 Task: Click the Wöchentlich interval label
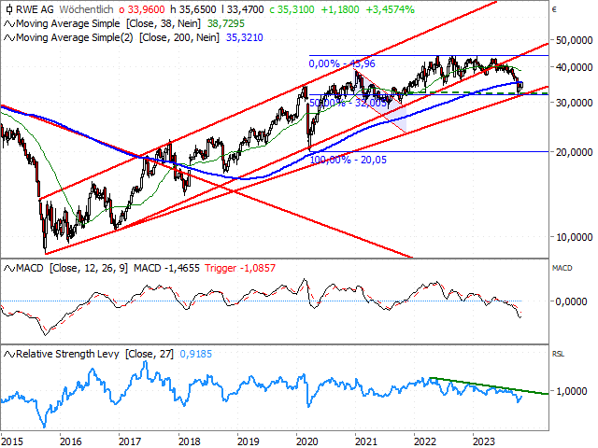click(87, 9)
